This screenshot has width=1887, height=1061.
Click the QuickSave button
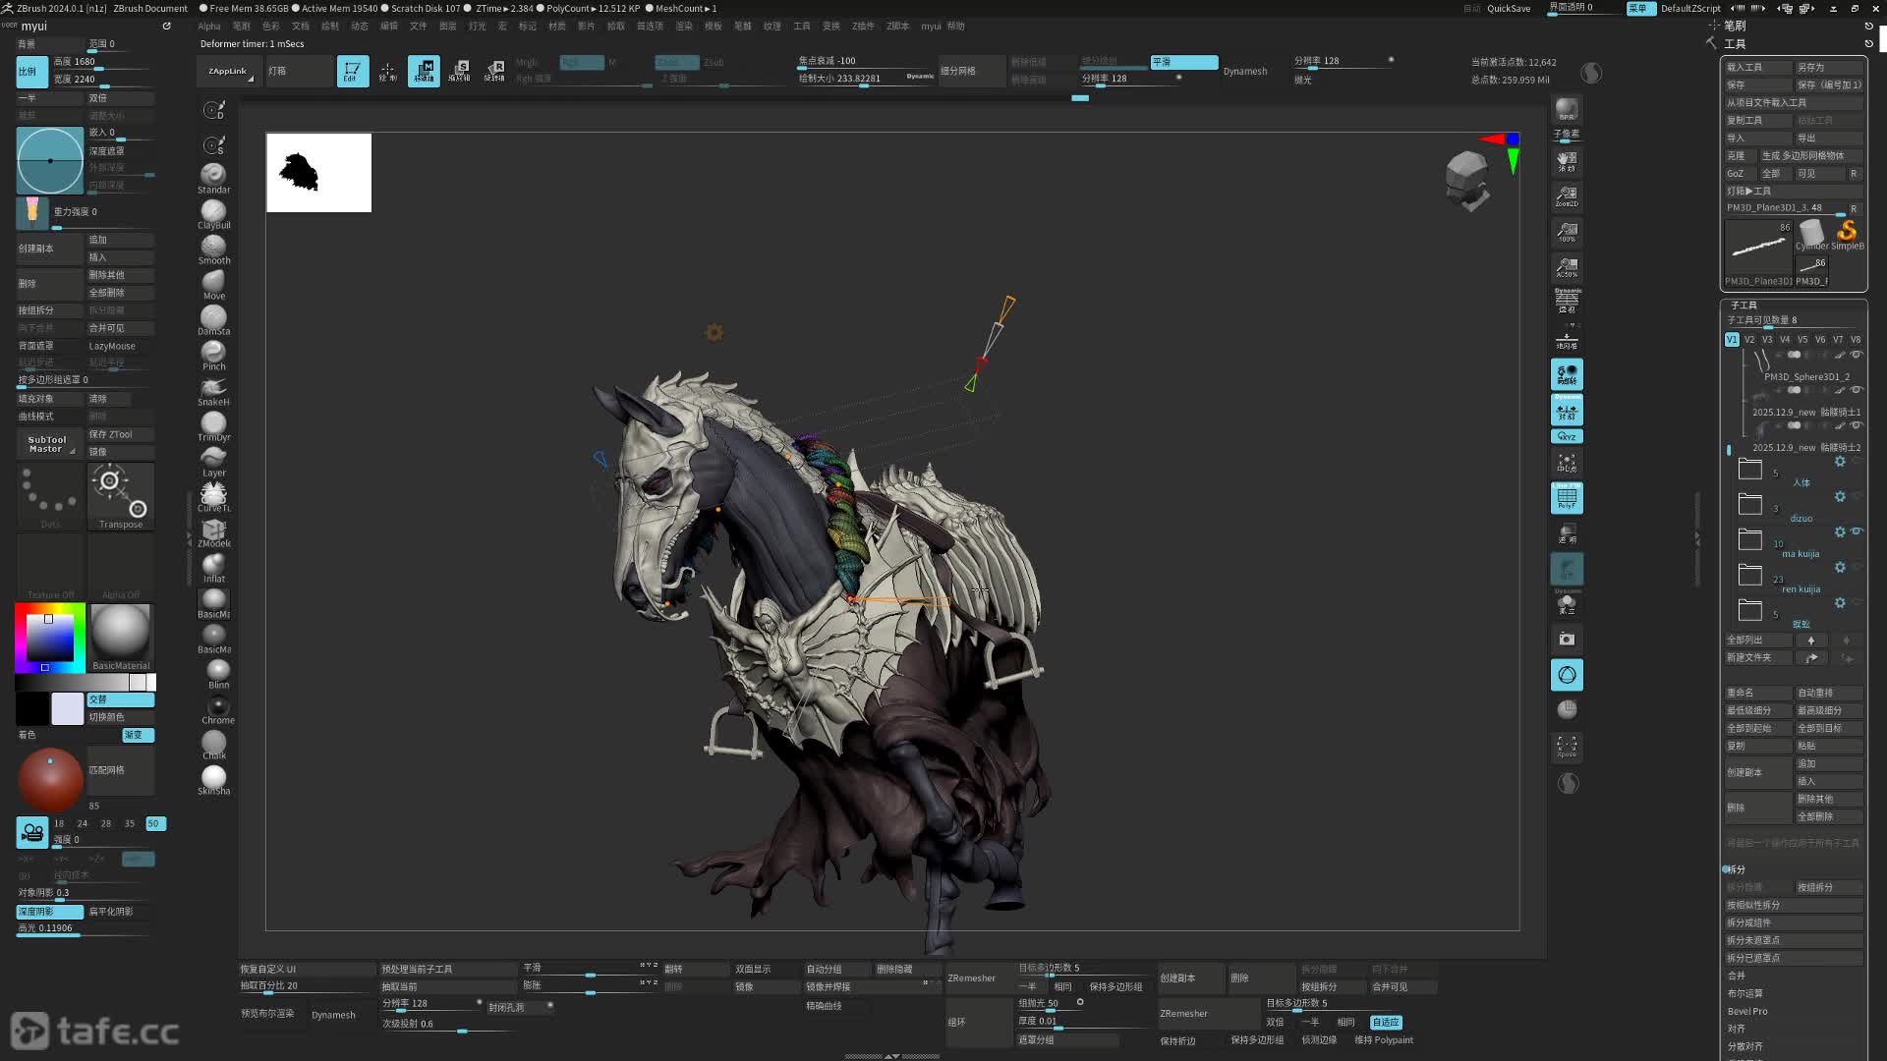pyautogui.click(x=1508, y=8)
